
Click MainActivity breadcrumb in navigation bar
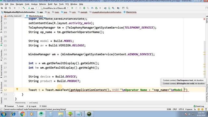tap(130, 12)
